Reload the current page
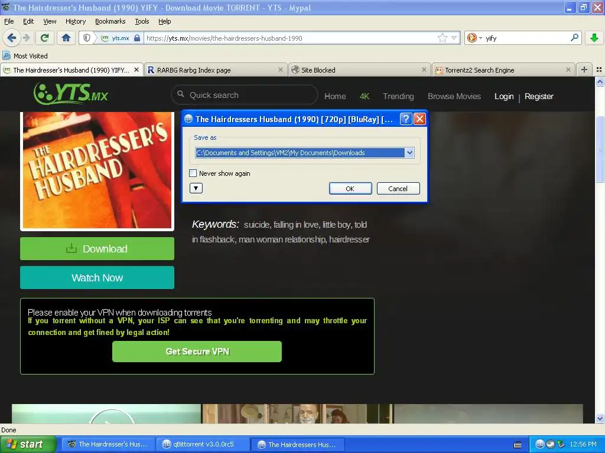 click(45, 38)
